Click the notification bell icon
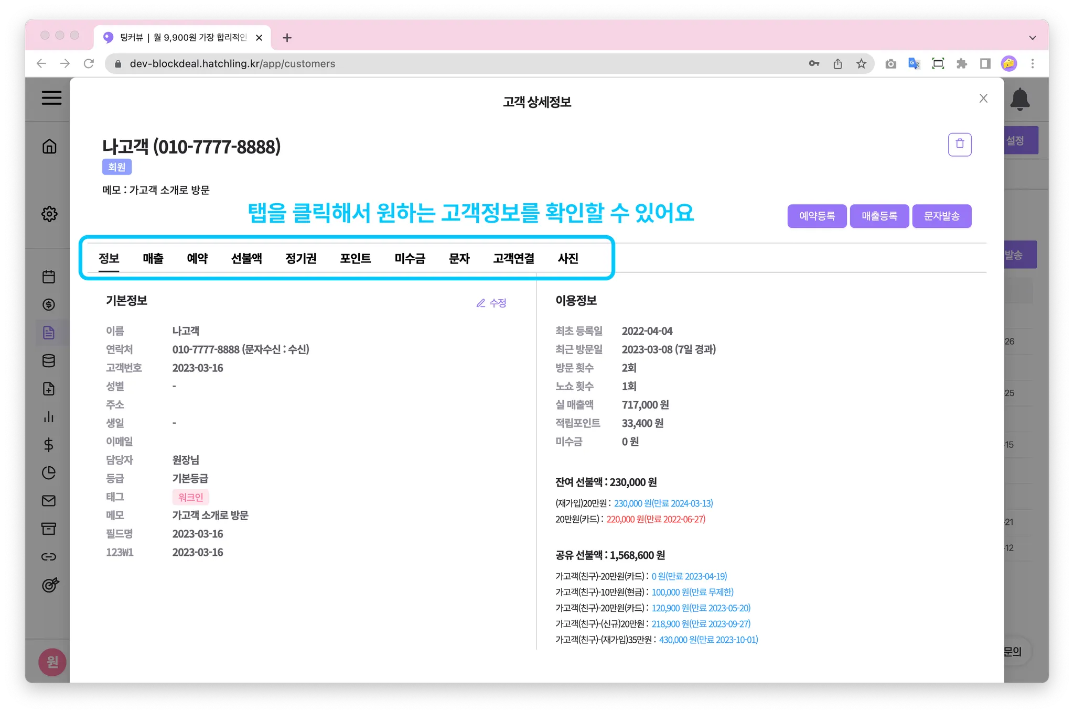The height and width of the screenshot is (714, 1074). [1019, 99]
